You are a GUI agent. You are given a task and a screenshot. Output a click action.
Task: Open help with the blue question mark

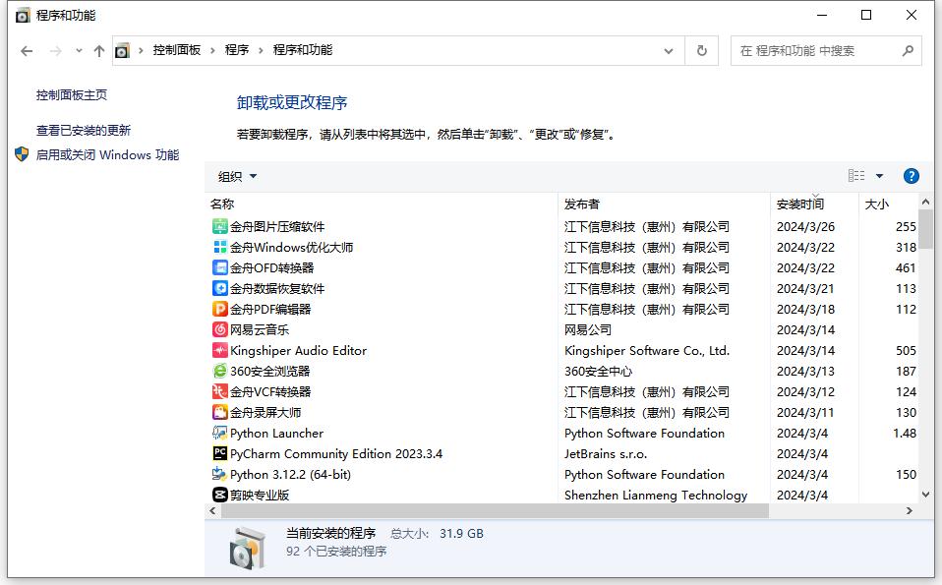tap(911, 176)
